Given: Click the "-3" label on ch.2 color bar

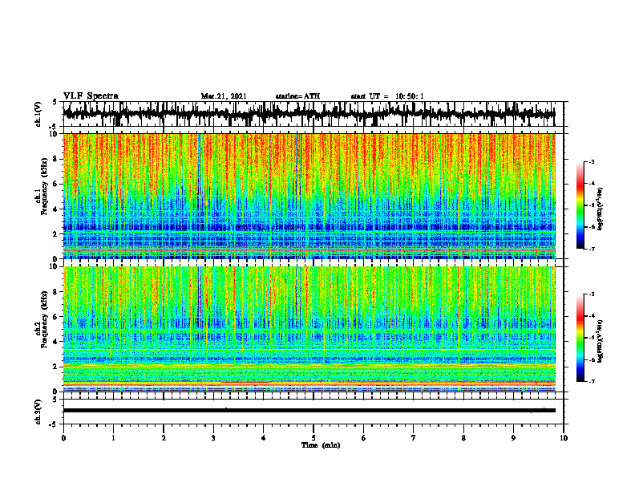Looking at the screenshot, I should click(592, 294).
